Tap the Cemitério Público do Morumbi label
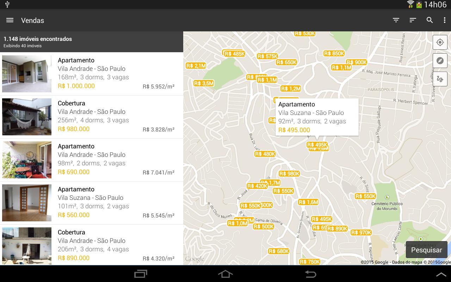 pos(387,206)
